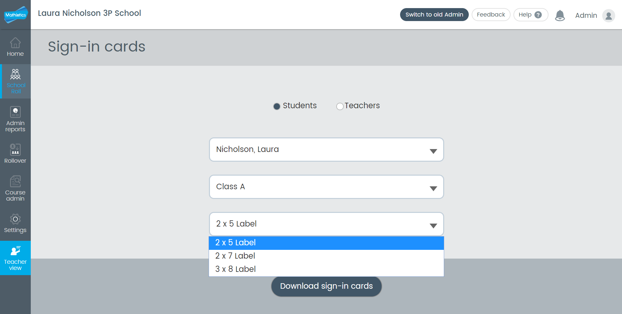Click Download sign-in cards button
Viewport: 622px width, 314px height.
pos(326,286)
